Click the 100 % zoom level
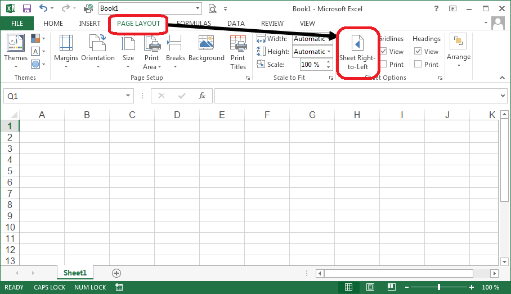The width and height of the screenshot is (511, 294). pos(491,287)
